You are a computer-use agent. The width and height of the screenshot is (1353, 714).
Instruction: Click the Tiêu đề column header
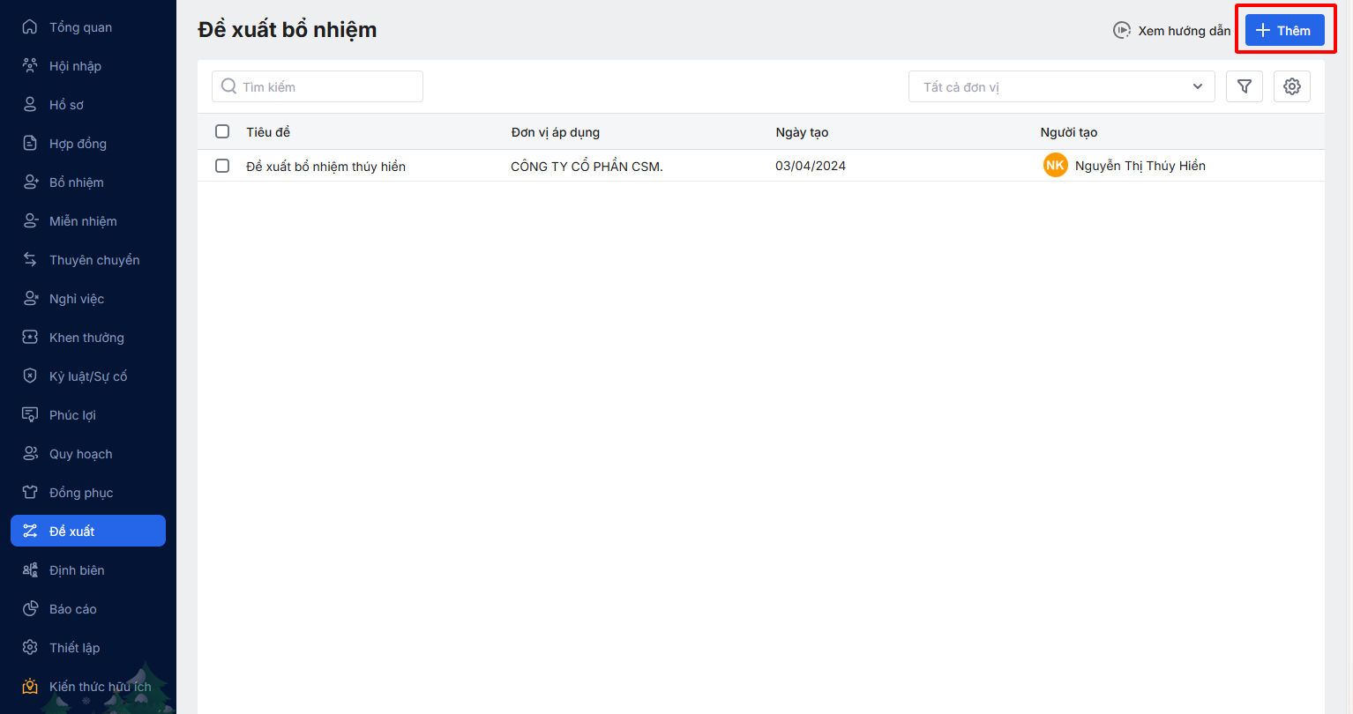click(268, 132)
